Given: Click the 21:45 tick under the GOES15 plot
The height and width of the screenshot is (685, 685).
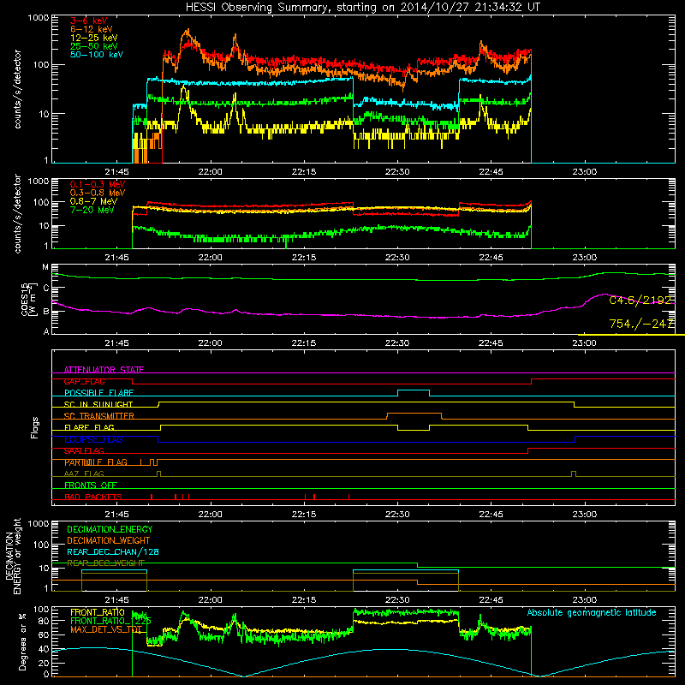Looking at the screenshot, I should click(x=116, y=343).
